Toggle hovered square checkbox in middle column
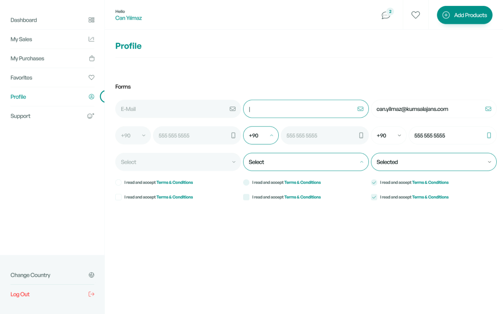Screen dimensions: 503x314 246,197
